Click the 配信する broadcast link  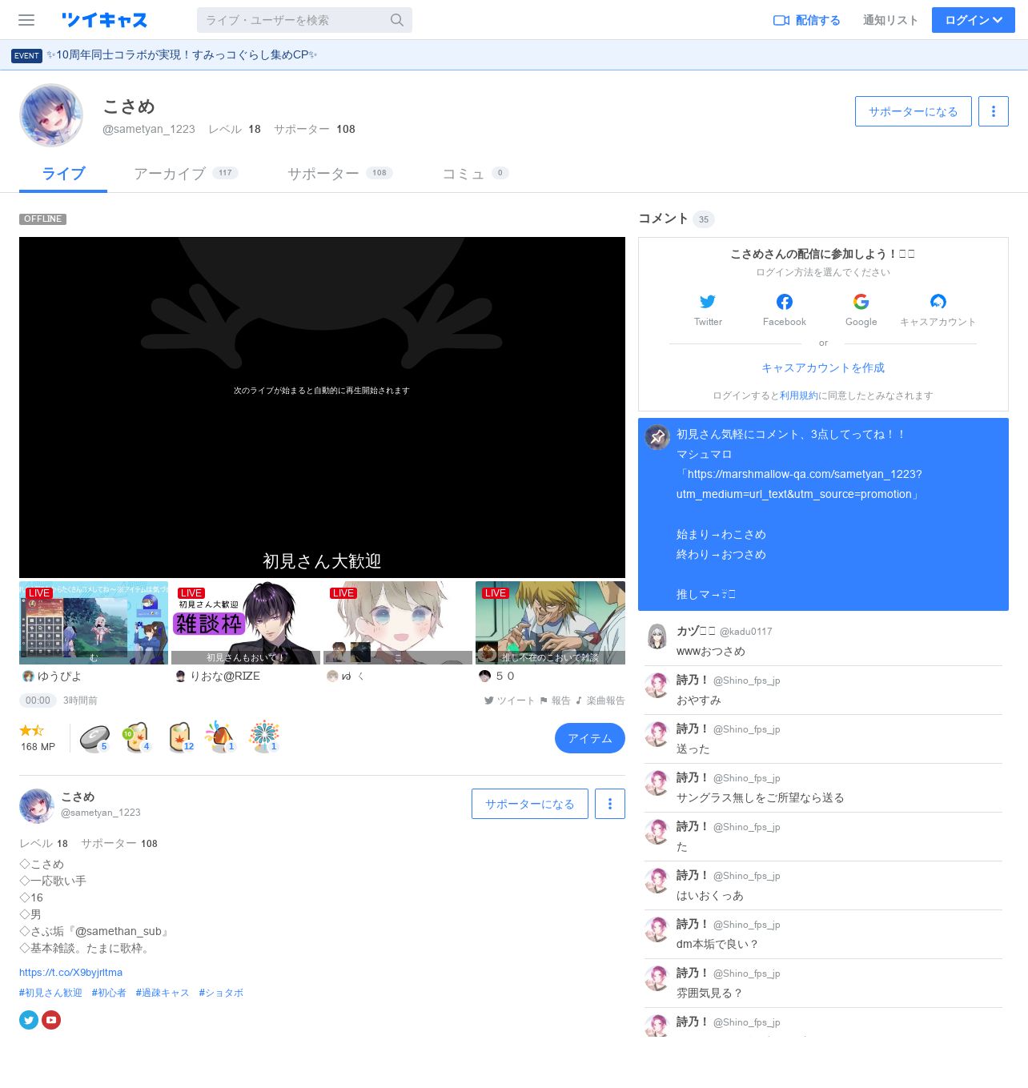(806, 20)
